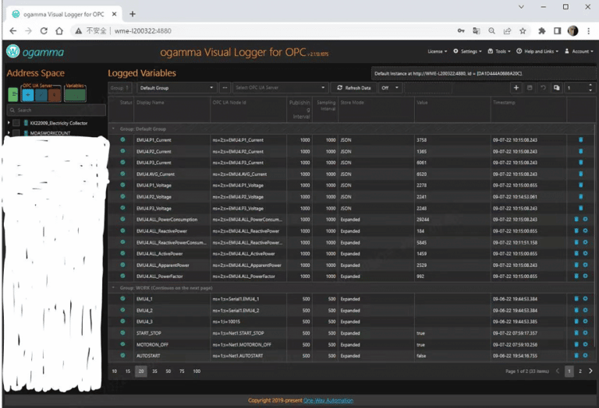599x408 pixels.
Task: Delete the START_STOP variable row
Action: 576,332
